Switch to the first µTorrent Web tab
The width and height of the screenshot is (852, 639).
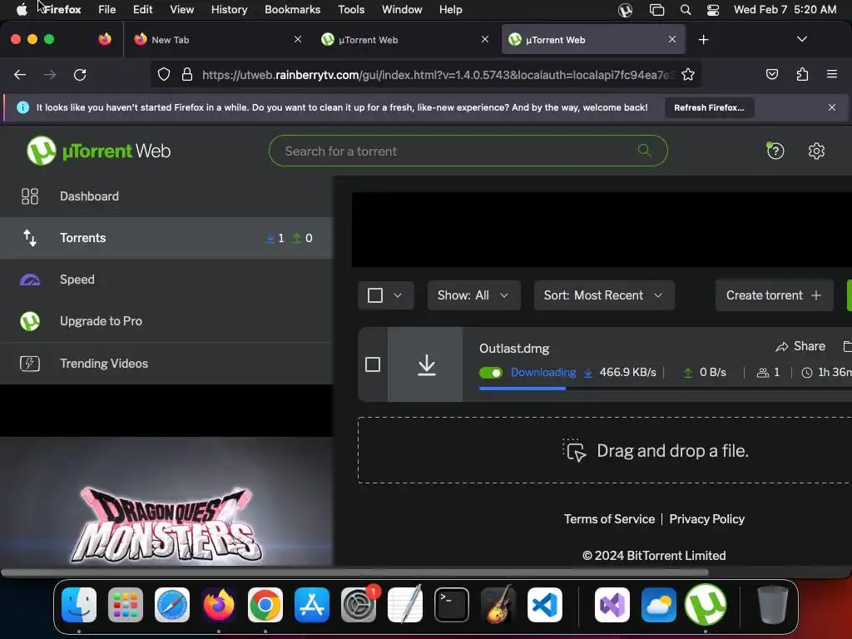click(405, 40)
